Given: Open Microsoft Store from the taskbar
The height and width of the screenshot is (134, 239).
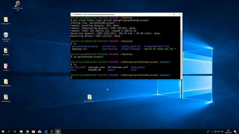Looking at the screenshot, I should coord(33,131).
